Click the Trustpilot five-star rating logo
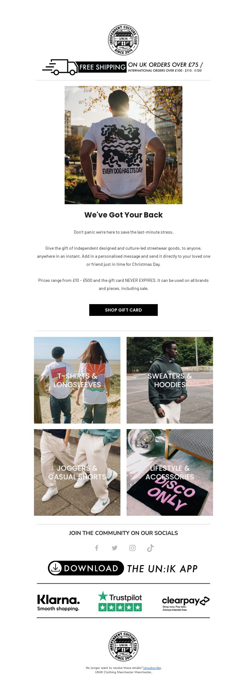This screenshot has width=247, height=689. point(120,601)
